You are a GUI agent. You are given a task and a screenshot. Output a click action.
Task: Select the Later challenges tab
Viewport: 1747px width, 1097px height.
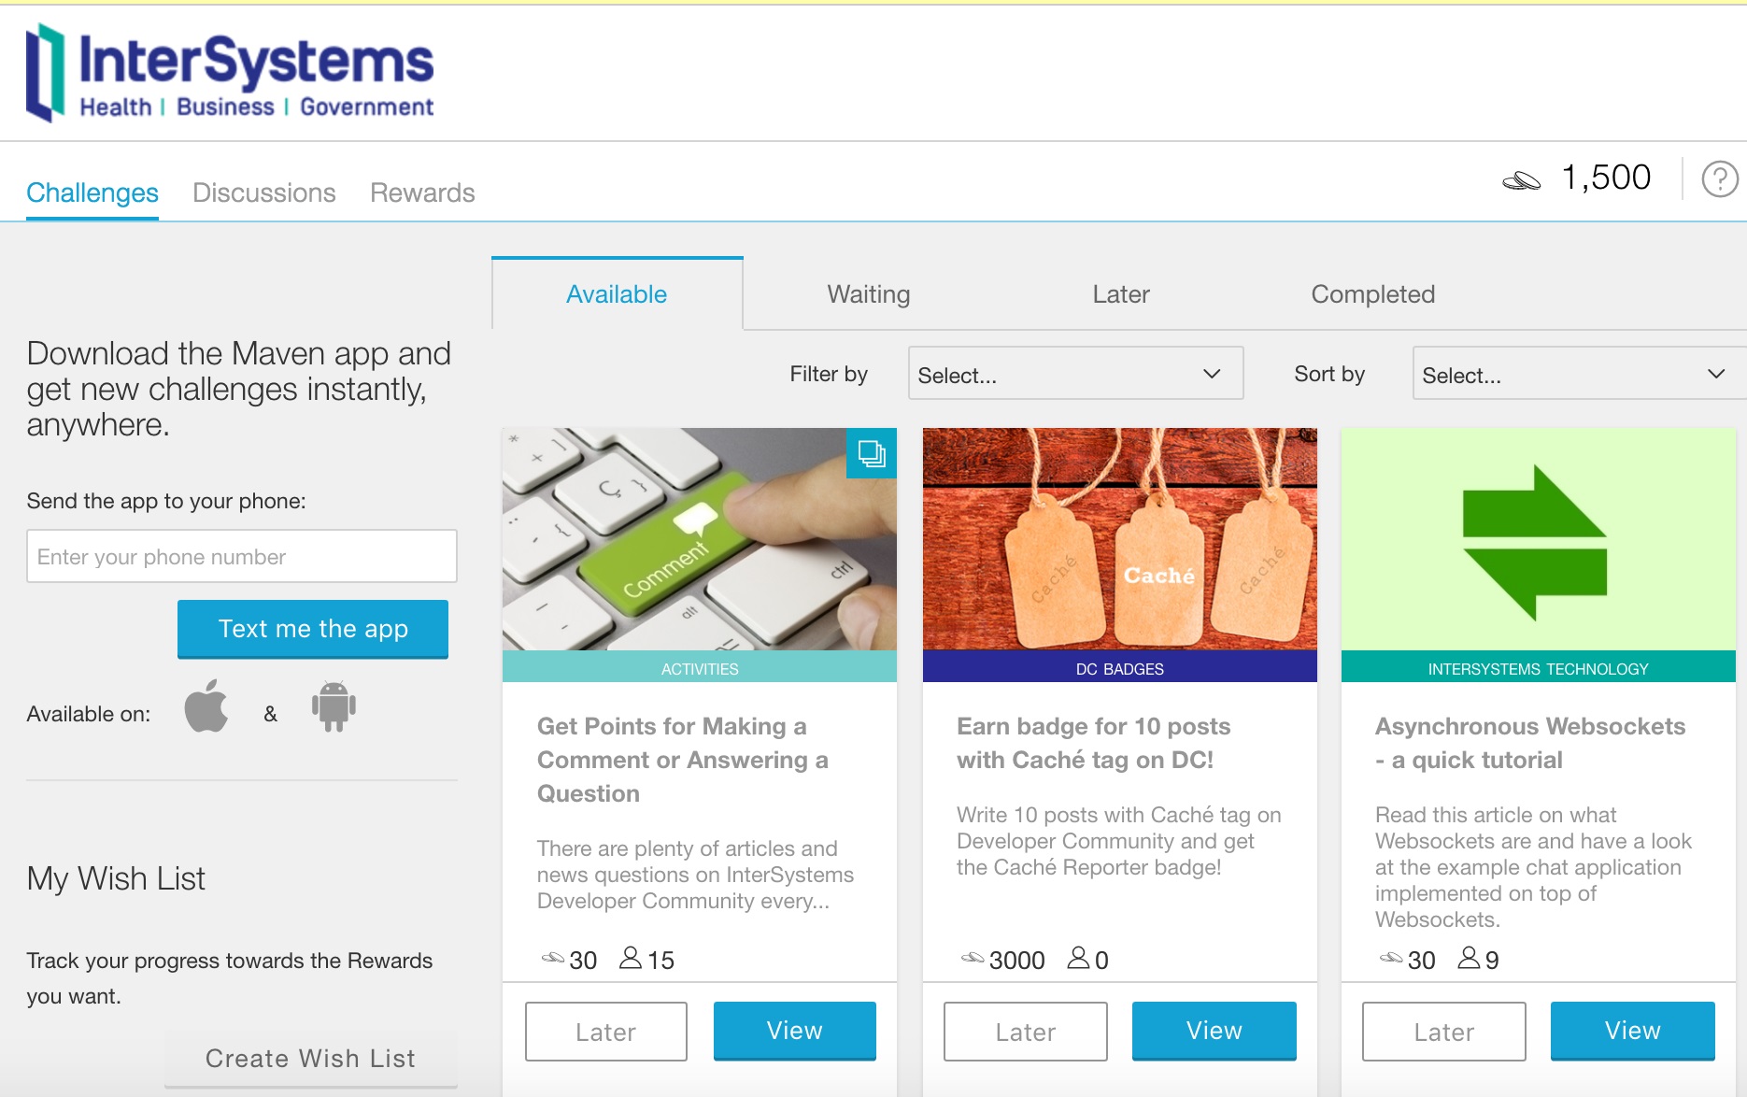pos(1121,294)
